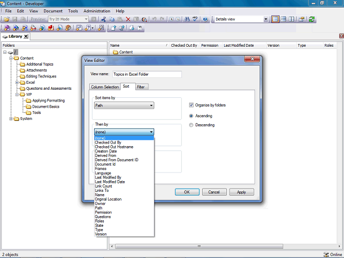Click the find-and-replace magnifier icon
Image resolution: width=344 pixels, height=258 pixels.
144,19
